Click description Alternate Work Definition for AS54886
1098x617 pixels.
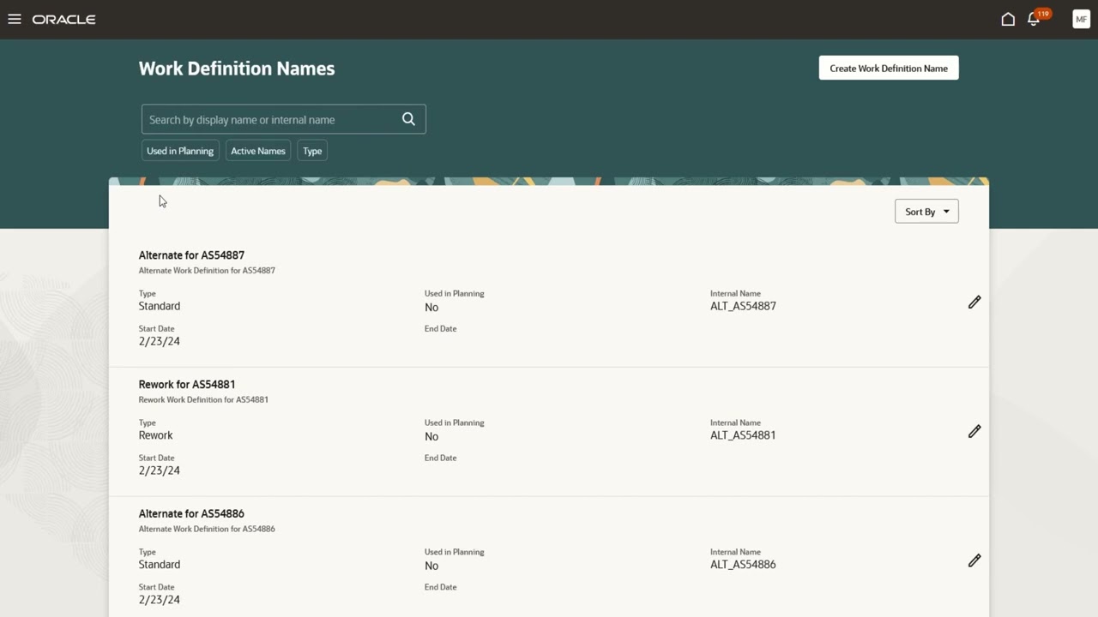[207, 530]
